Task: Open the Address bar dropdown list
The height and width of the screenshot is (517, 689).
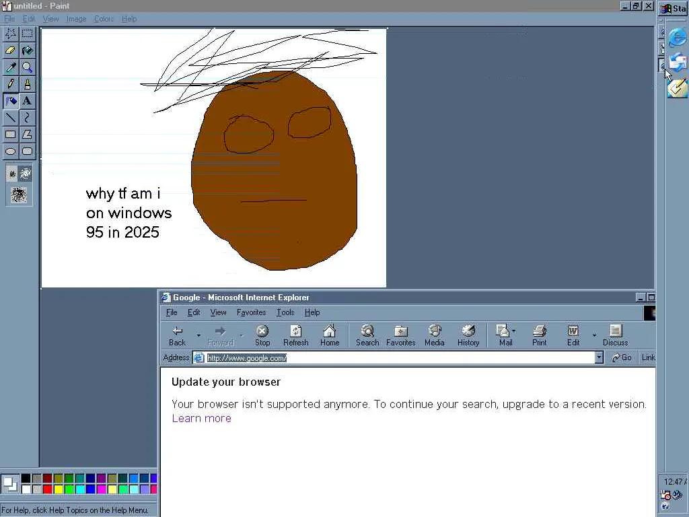Action: (599, 358)
